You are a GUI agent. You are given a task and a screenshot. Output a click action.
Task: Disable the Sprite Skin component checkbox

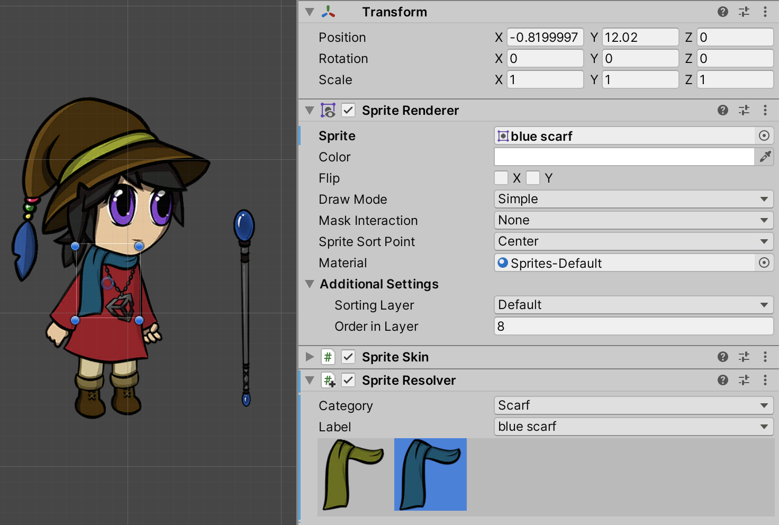click(x=348, y=357)
